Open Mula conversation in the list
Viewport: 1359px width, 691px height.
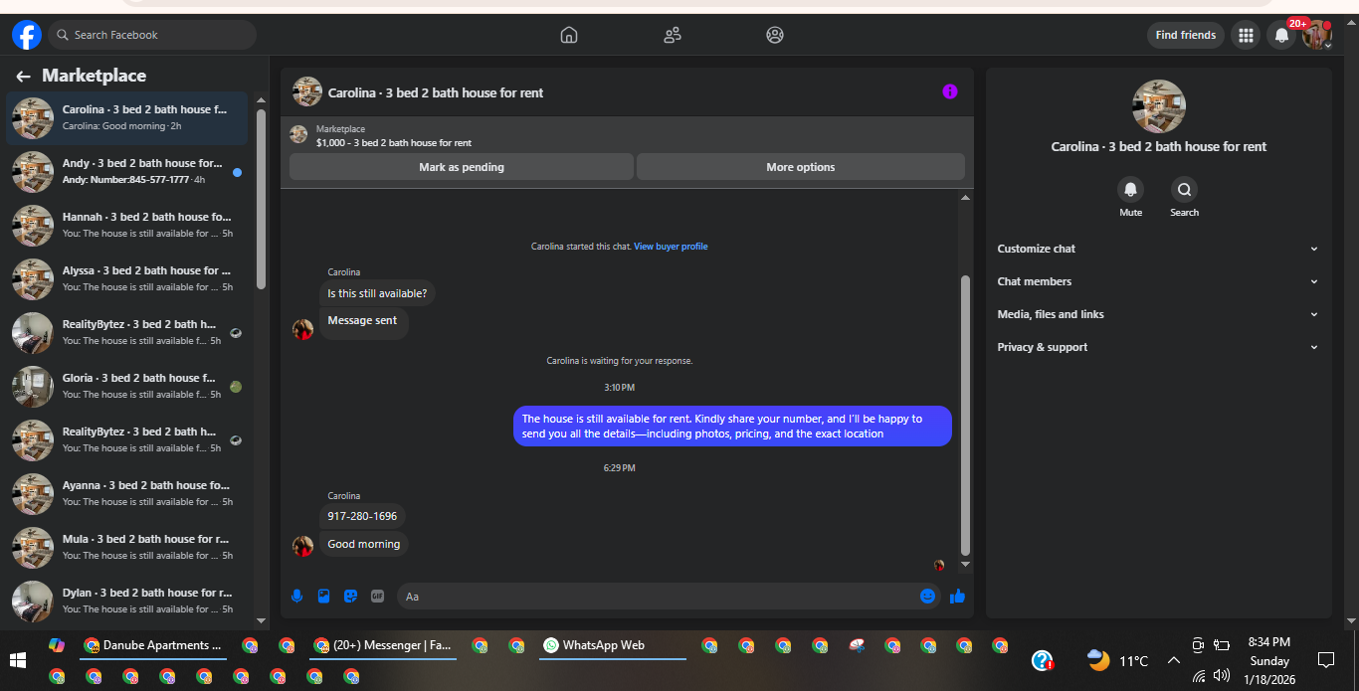pyautogui.click(x=127, y=548)
